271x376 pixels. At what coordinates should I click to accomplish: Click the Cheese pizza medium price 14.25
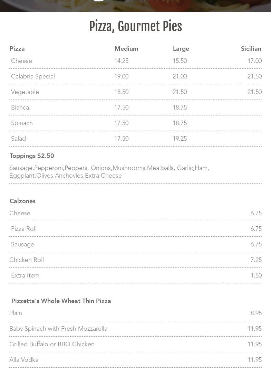[x=122, y=61]
